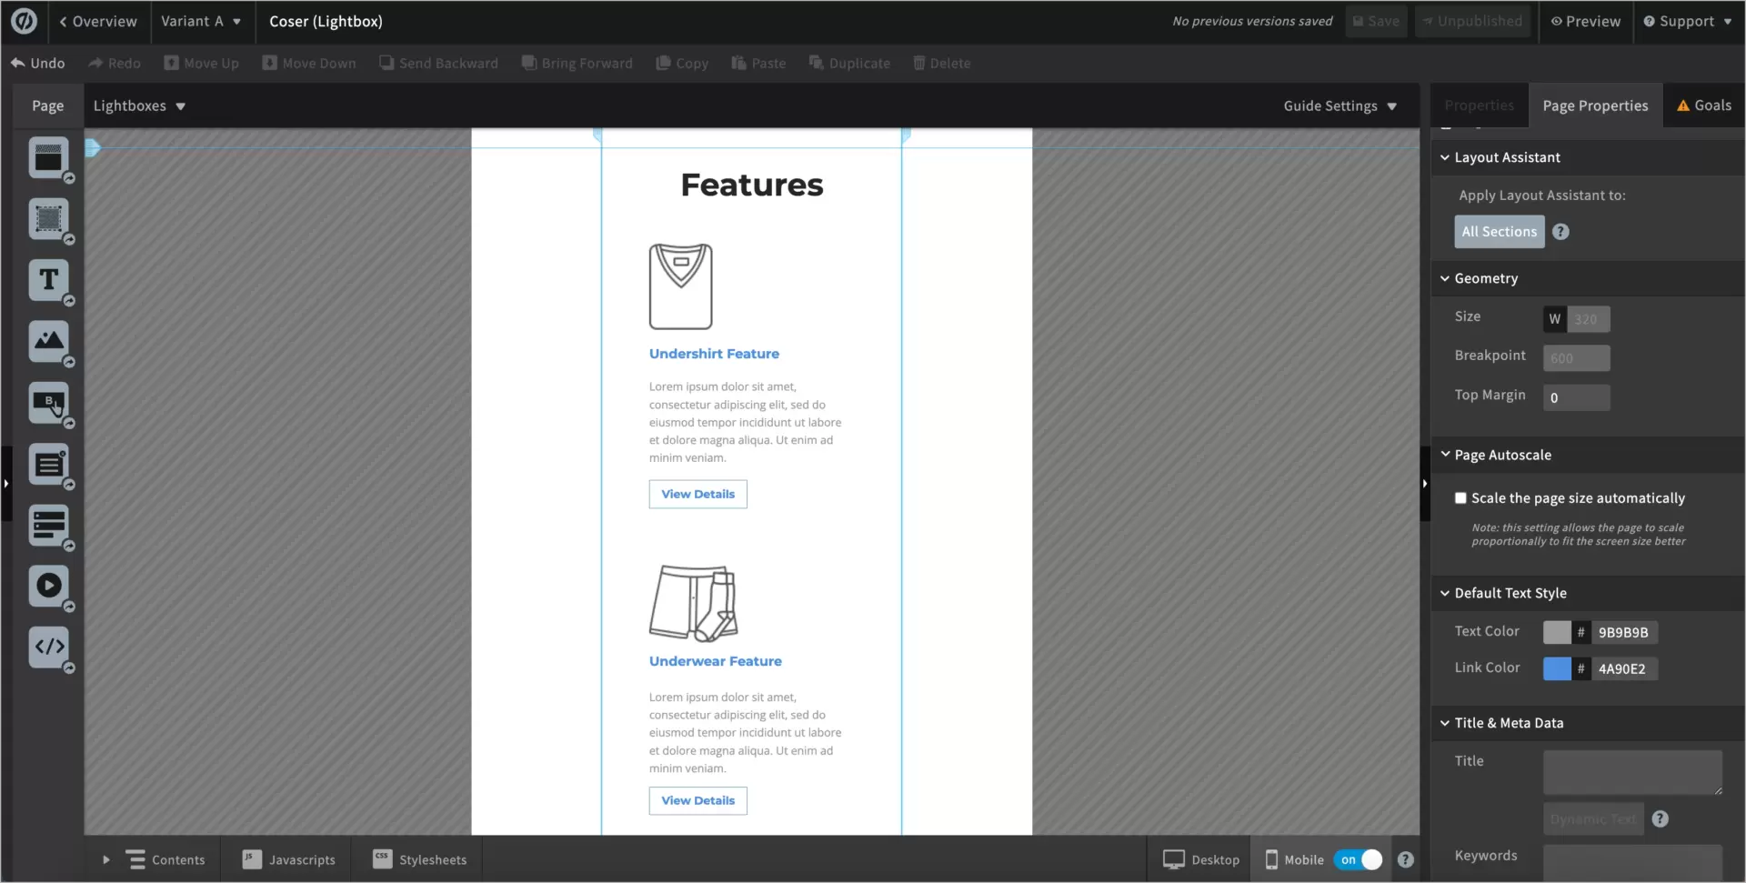Screen dimensions: 1746x883
Task: Select the Section tool
Action: (49, 158)
